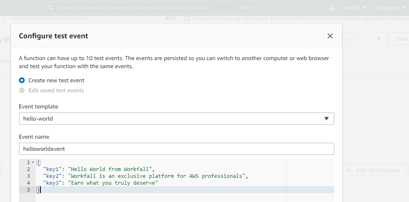Select Create new test event option

point(22,80)
